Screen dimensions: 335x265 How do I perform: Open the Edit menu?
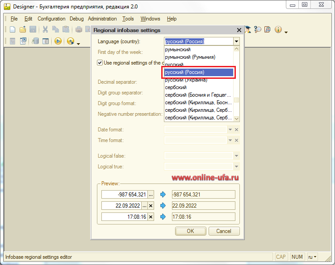click(x=28, y=19)
